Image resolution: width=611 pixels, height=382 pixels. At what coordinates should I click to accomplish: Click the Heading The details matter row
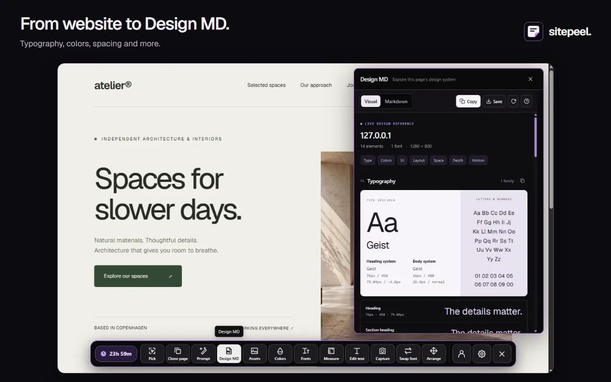443,311
